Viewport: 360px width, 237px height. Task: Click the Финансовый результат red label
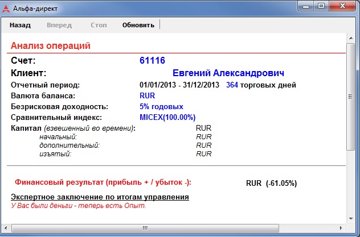pyautogui.click(x=103, y=182)
